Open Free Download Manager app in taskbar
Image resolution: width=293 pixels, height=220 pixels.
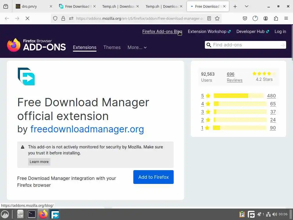point(55,214)
